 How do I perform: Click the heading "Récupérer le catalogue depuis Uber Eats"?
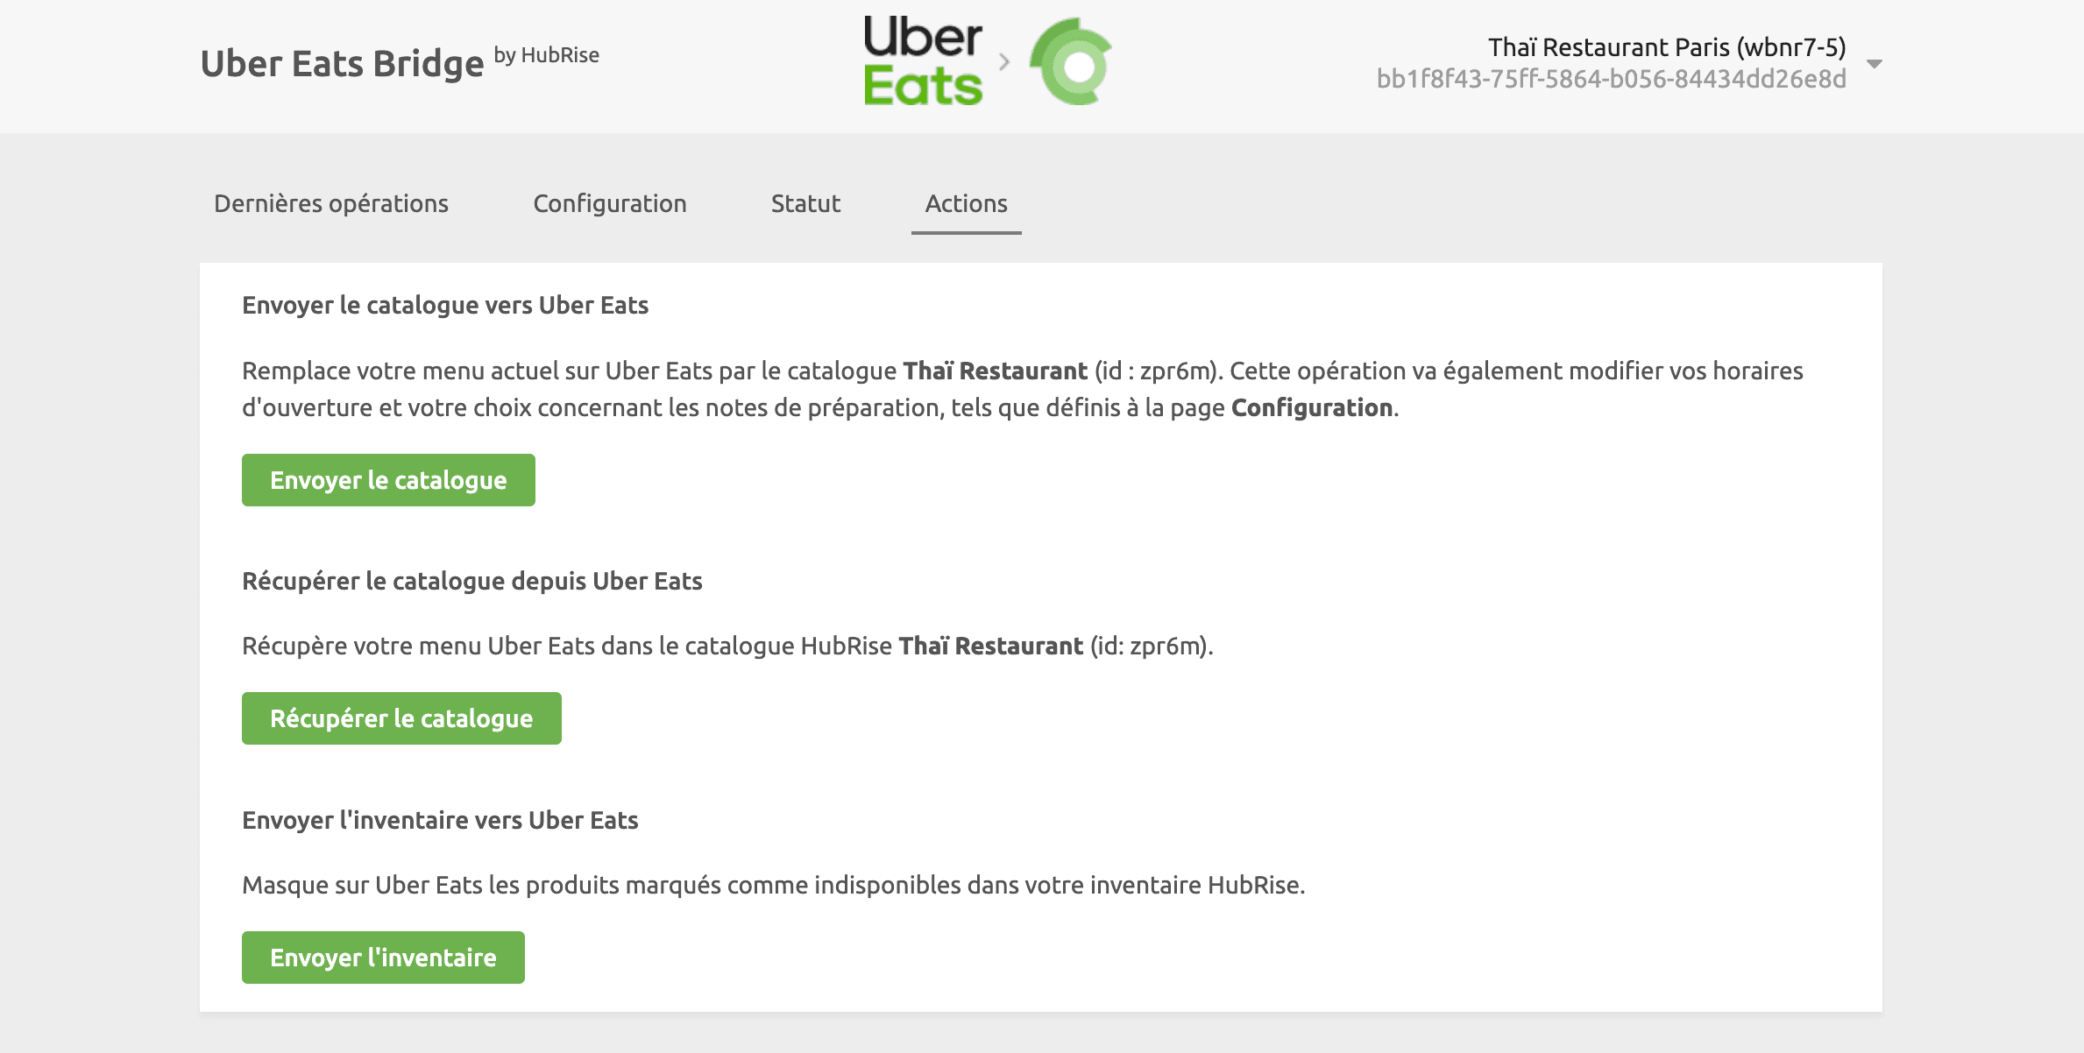click(472, 581)
